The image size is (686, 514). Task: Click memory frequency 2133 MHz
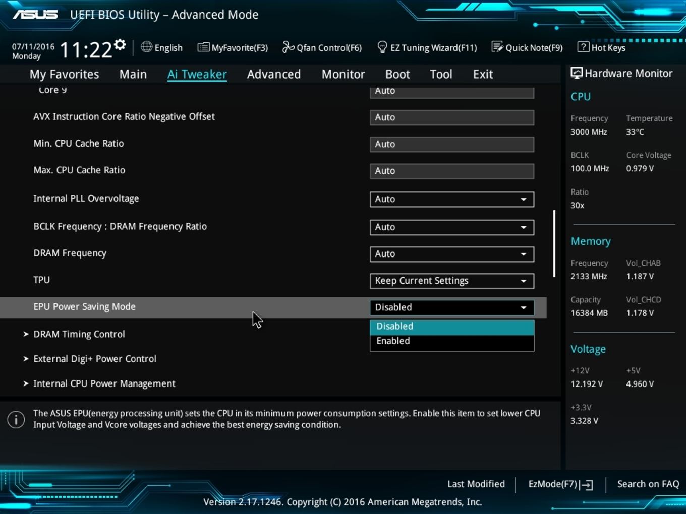tap(589, 276)
